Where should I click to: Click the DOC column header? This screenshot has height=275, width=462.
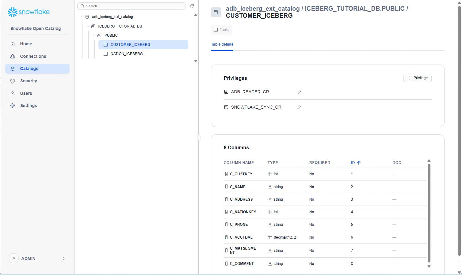[x=397, y=163]
